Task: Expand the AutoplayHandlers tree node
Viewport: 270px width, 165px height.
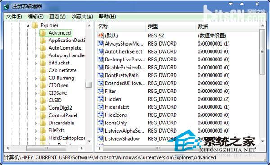Action: click(x=36, y=56)
